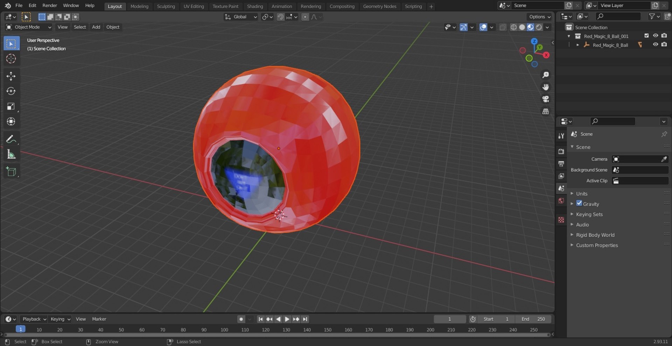This screenshot has height=346, width=672.
Task: Open the Playback dropdown in timeline
Action: (x=34, y=319)
